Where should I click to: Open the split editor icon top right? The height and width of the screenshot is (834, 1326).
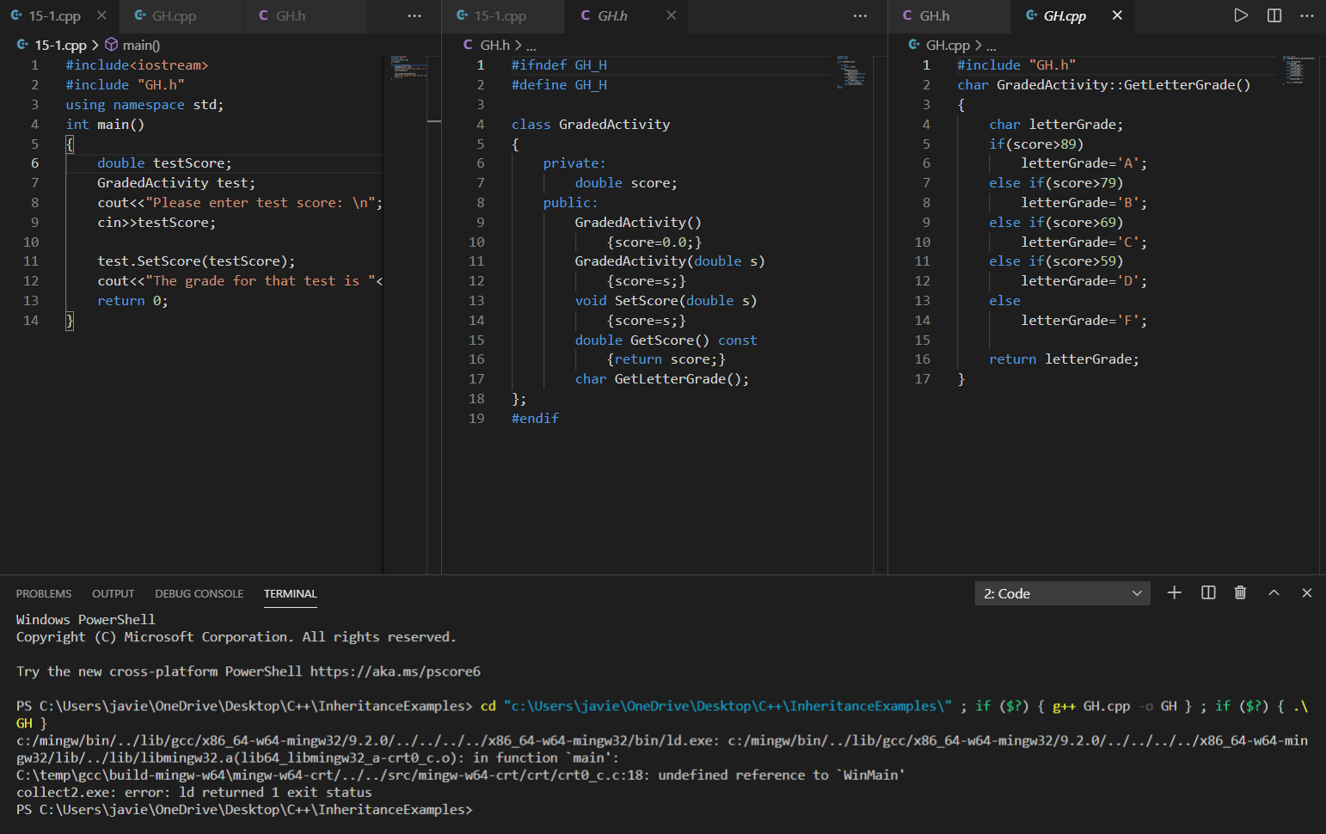click(x=1274, y=15)
